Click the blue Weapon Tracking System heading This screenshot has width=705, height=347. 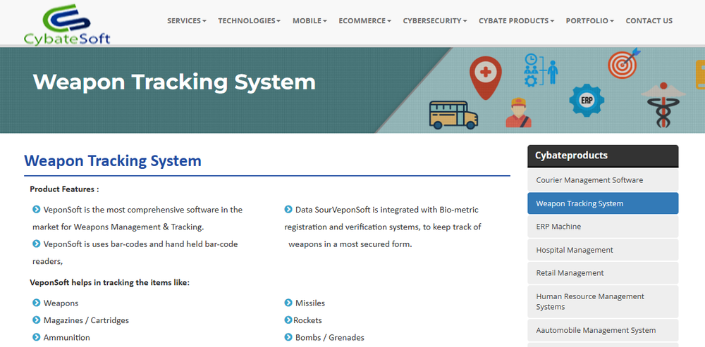(x=112, y=160)
